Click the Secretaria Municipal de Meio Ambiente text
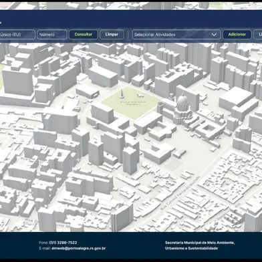The image size is (262, 262). click(200, 243)
